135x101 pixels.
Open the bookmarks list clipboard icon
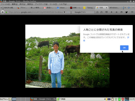click(102, 12)
